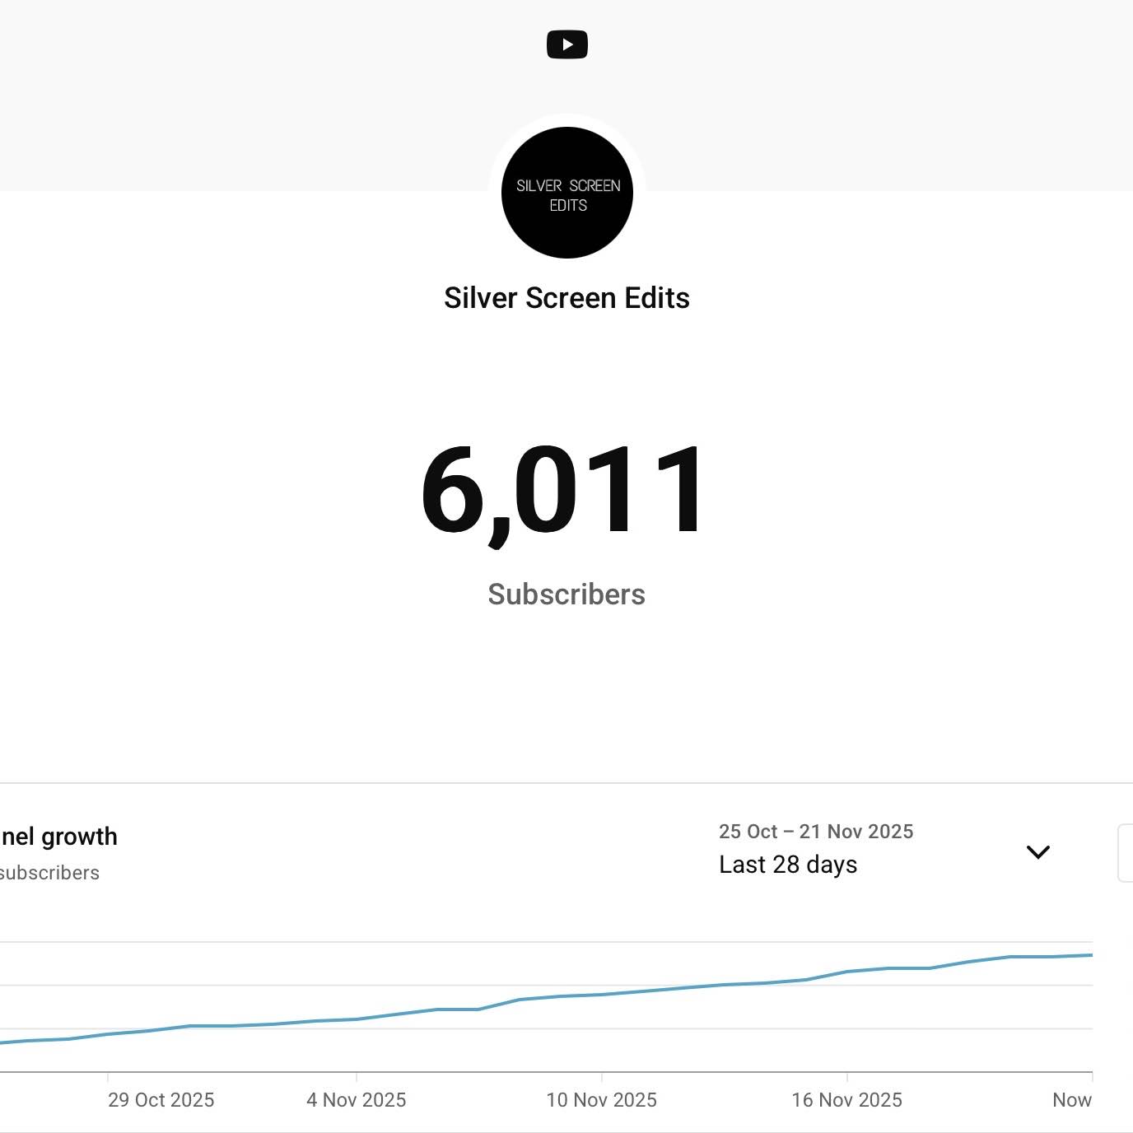Click the 10 Nov 2025 axis label
The image size is (1133, 1133).
602,1100
